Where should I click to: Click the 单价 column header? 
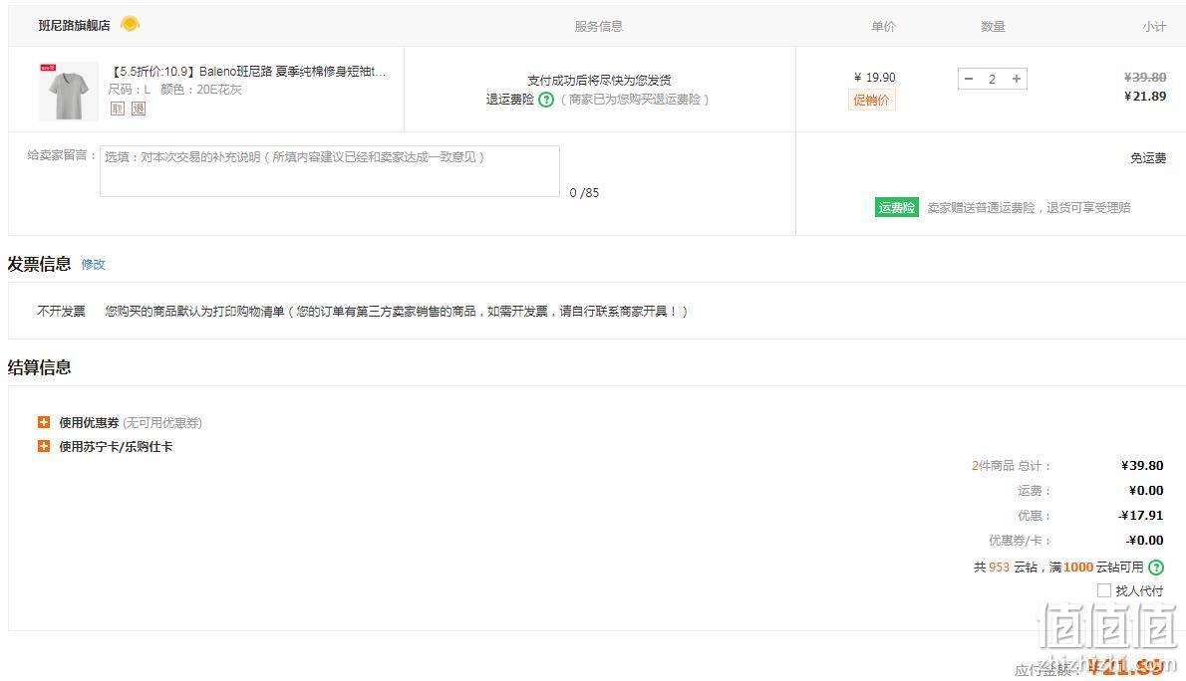click(883, 27)
